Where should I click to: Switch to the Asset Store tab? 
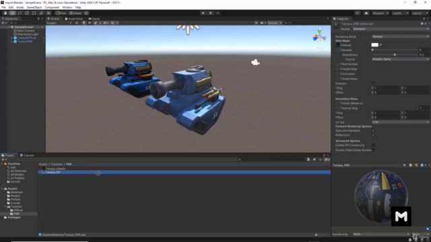click(x=73, y=19)
